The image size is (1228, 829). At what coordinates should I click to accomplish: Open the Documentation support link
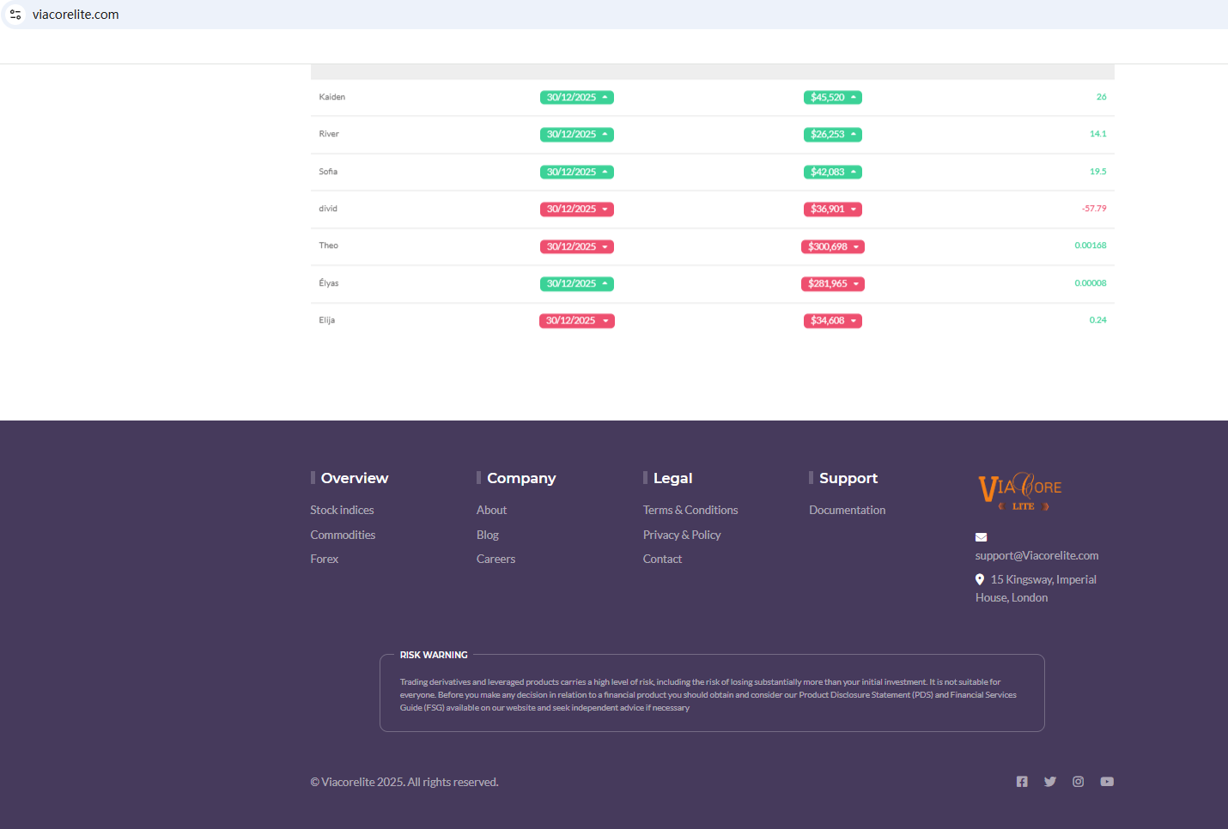click(x=847, y=510)
